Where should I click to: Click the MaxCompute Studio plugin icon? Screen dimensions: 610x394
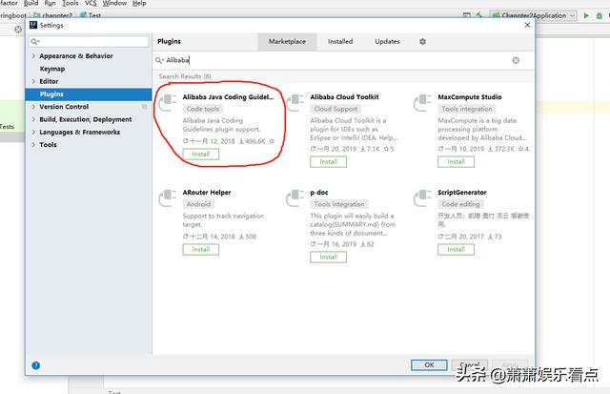tap(423, 102)
